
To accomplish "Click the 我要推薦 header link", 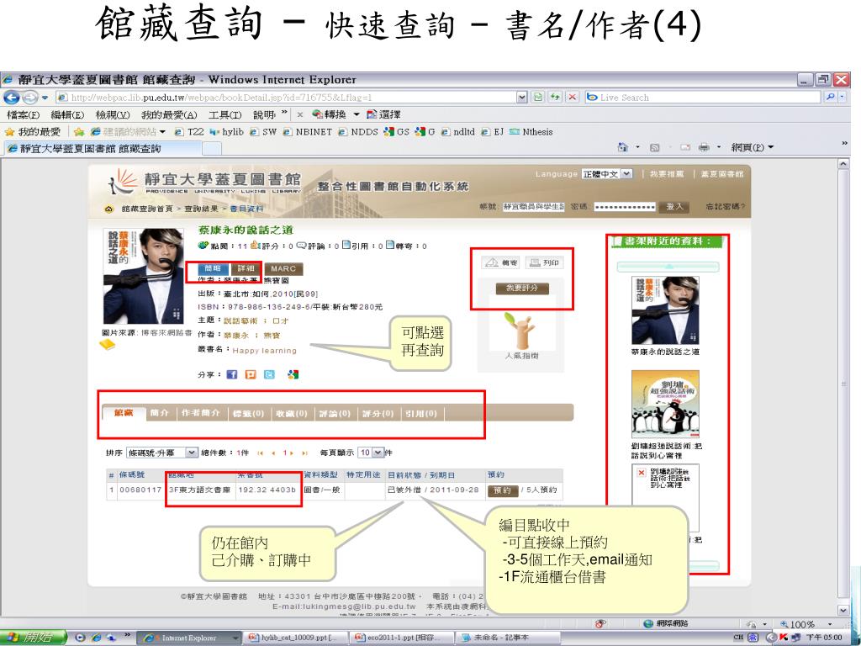I will pos(667,174).
